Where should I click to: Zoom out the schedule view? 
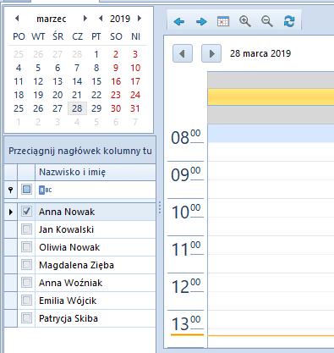click(x=267, y=21)
